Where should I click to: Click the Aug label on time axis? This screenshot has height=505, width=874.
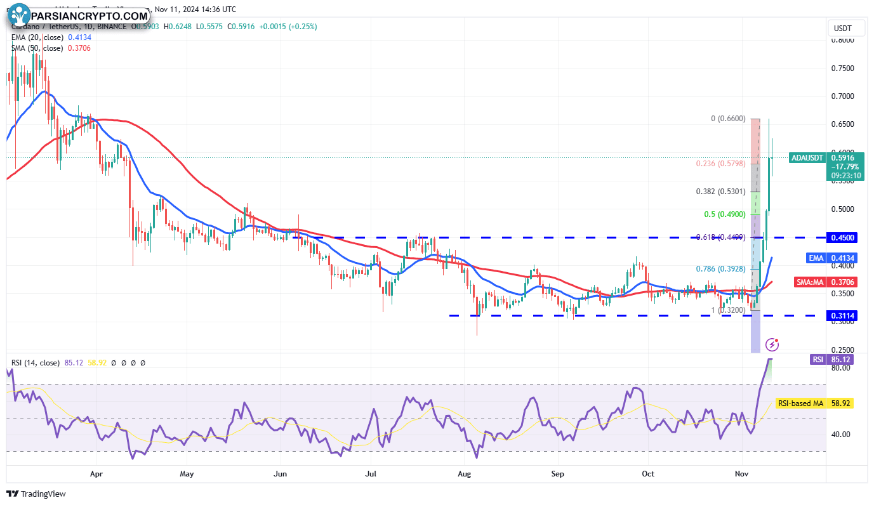tap(465, 473)
